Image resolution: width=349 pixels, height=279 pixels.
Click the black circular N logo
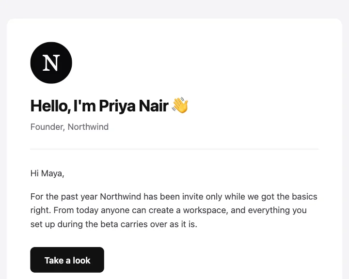[51, 63]
